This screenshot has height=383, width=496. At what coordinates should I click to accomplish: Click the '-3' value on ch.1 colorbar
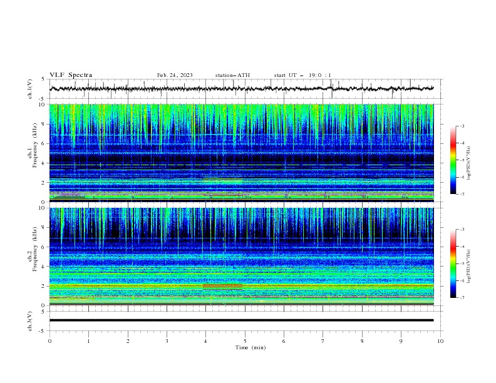(462, 126)
